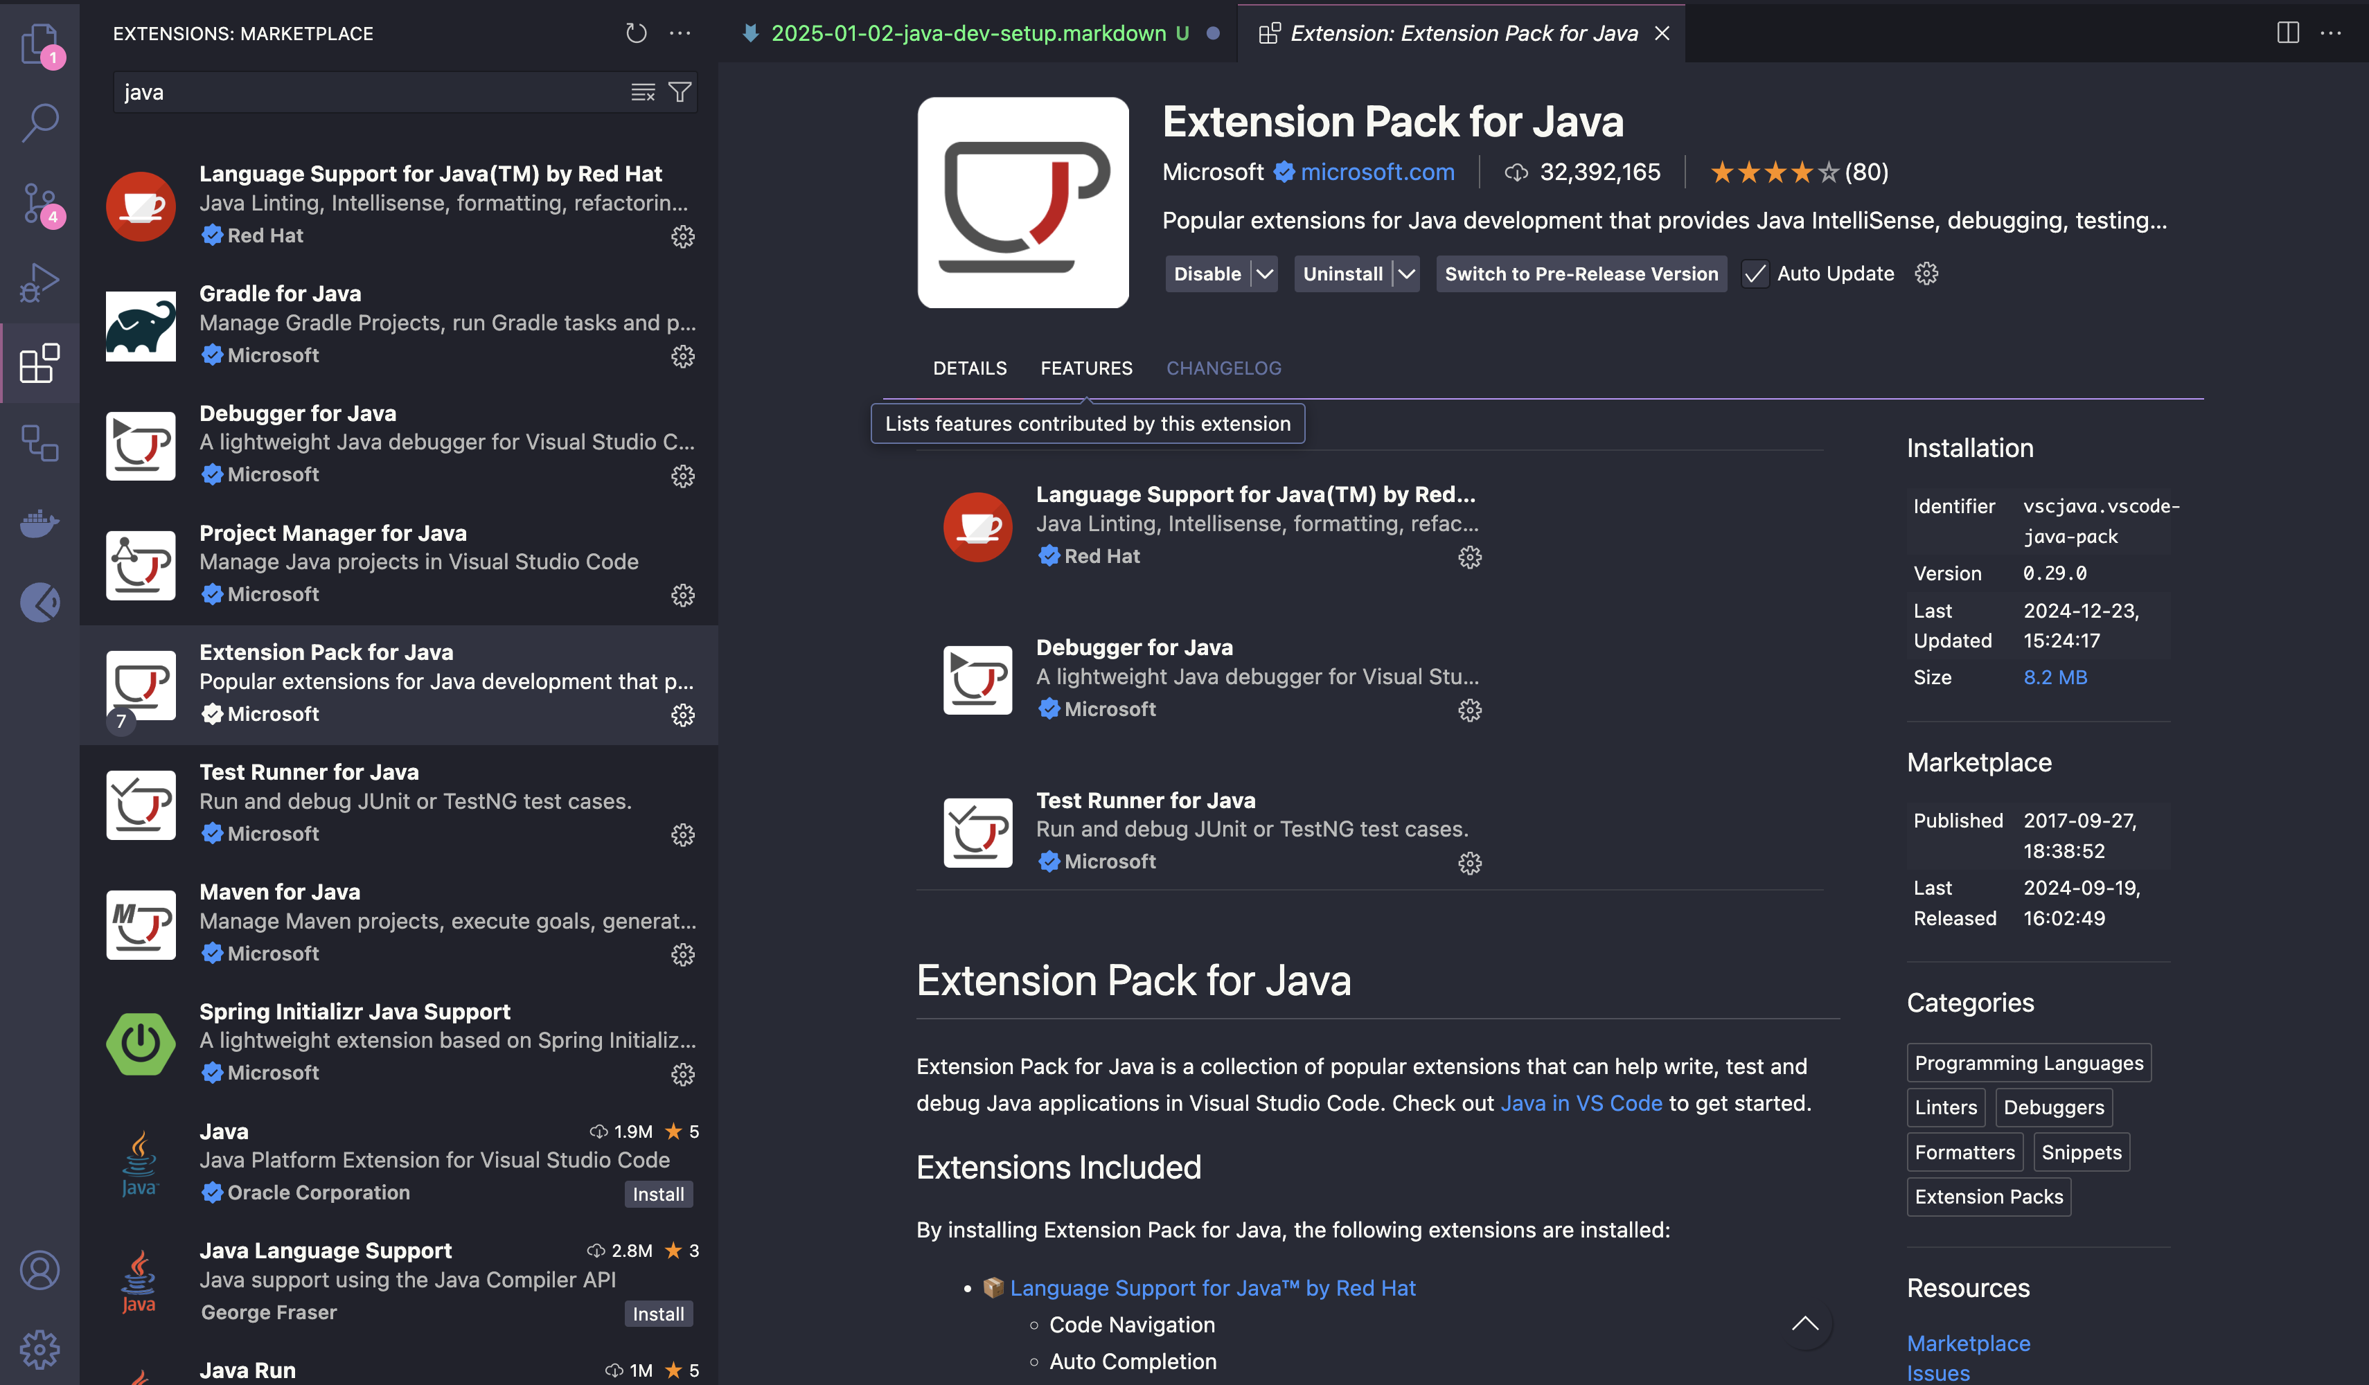Open manage gear for Spring Initializr Java Support
Screen dimensions: 2369x1385
coord(682,1074)
